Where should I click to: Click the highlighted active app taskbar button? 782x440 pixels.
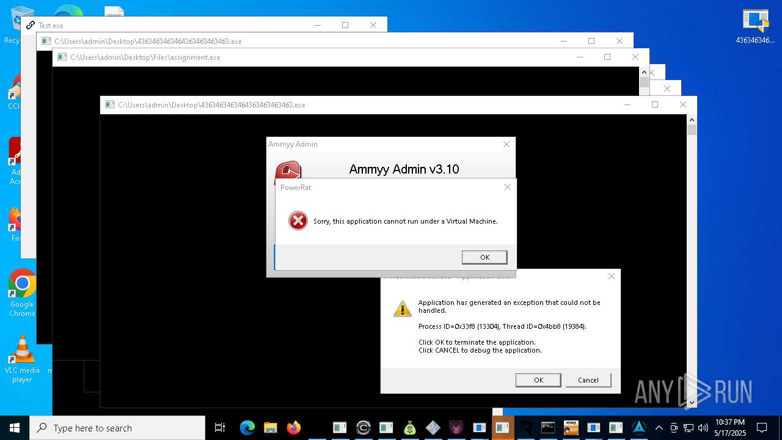502,428
